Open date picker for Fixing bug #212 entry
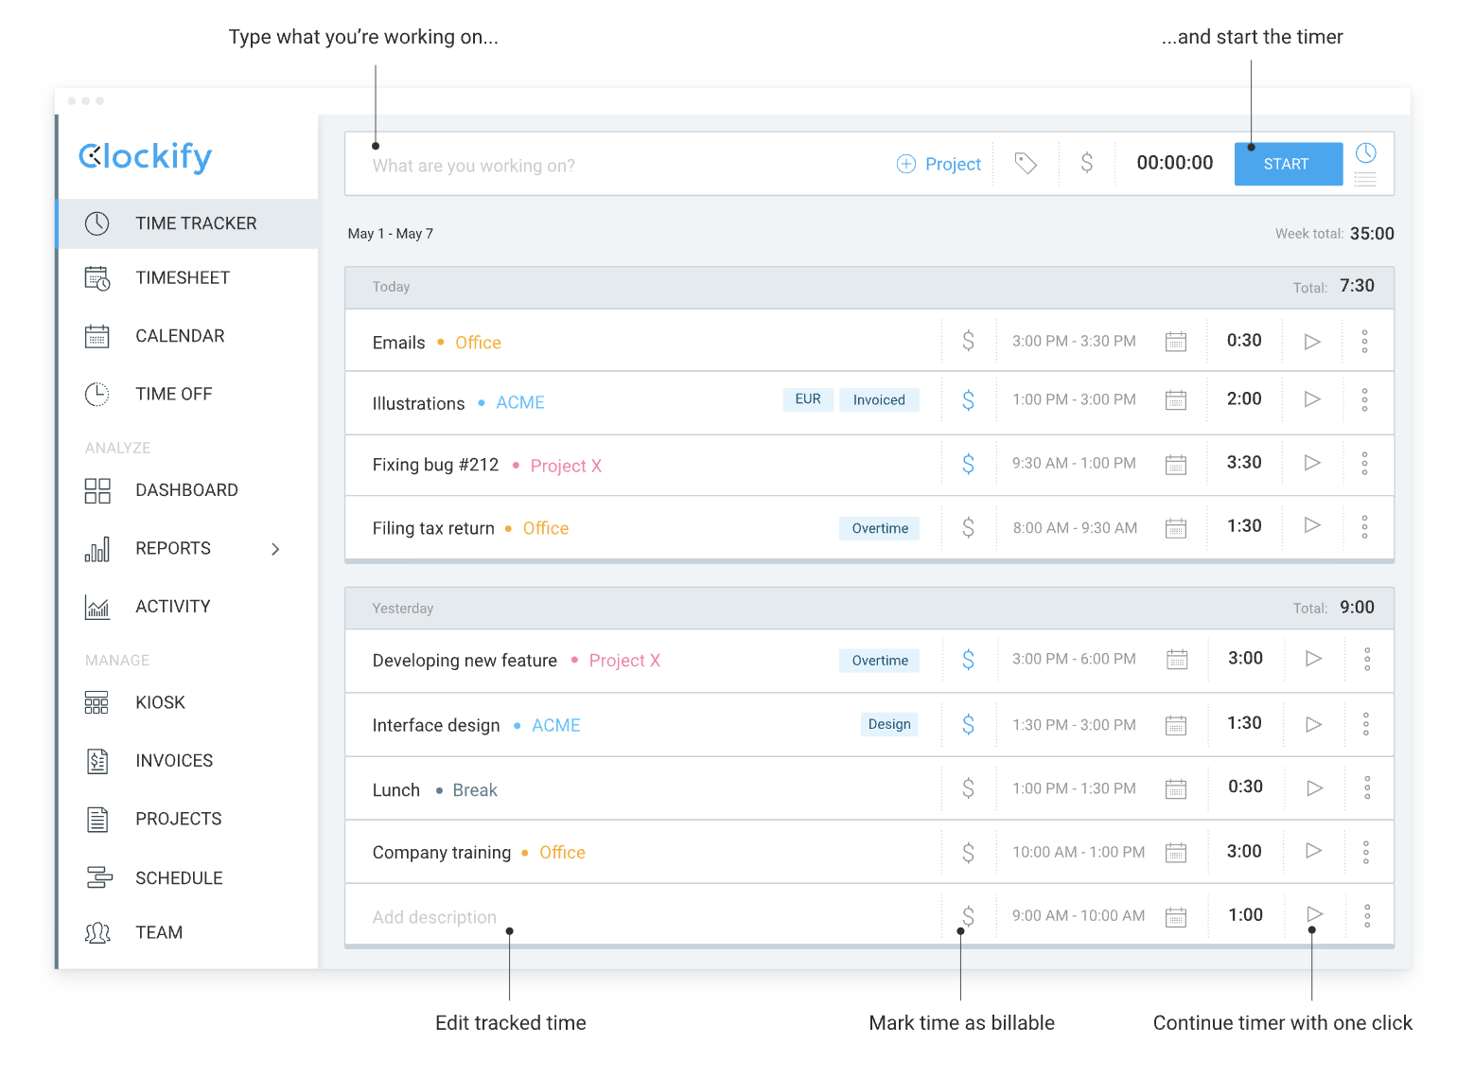The image size is (1474, 1079). pyautogui.click(x=1176, y=464)
